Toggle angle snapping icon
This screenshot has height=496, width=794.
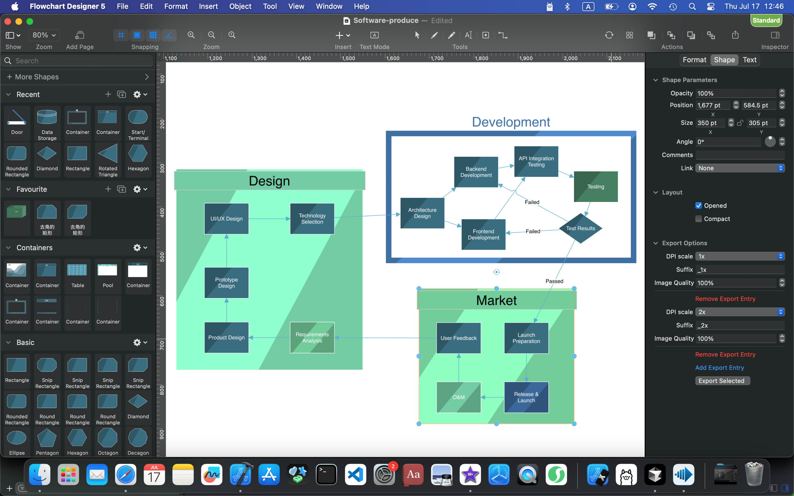pos(169,35)
